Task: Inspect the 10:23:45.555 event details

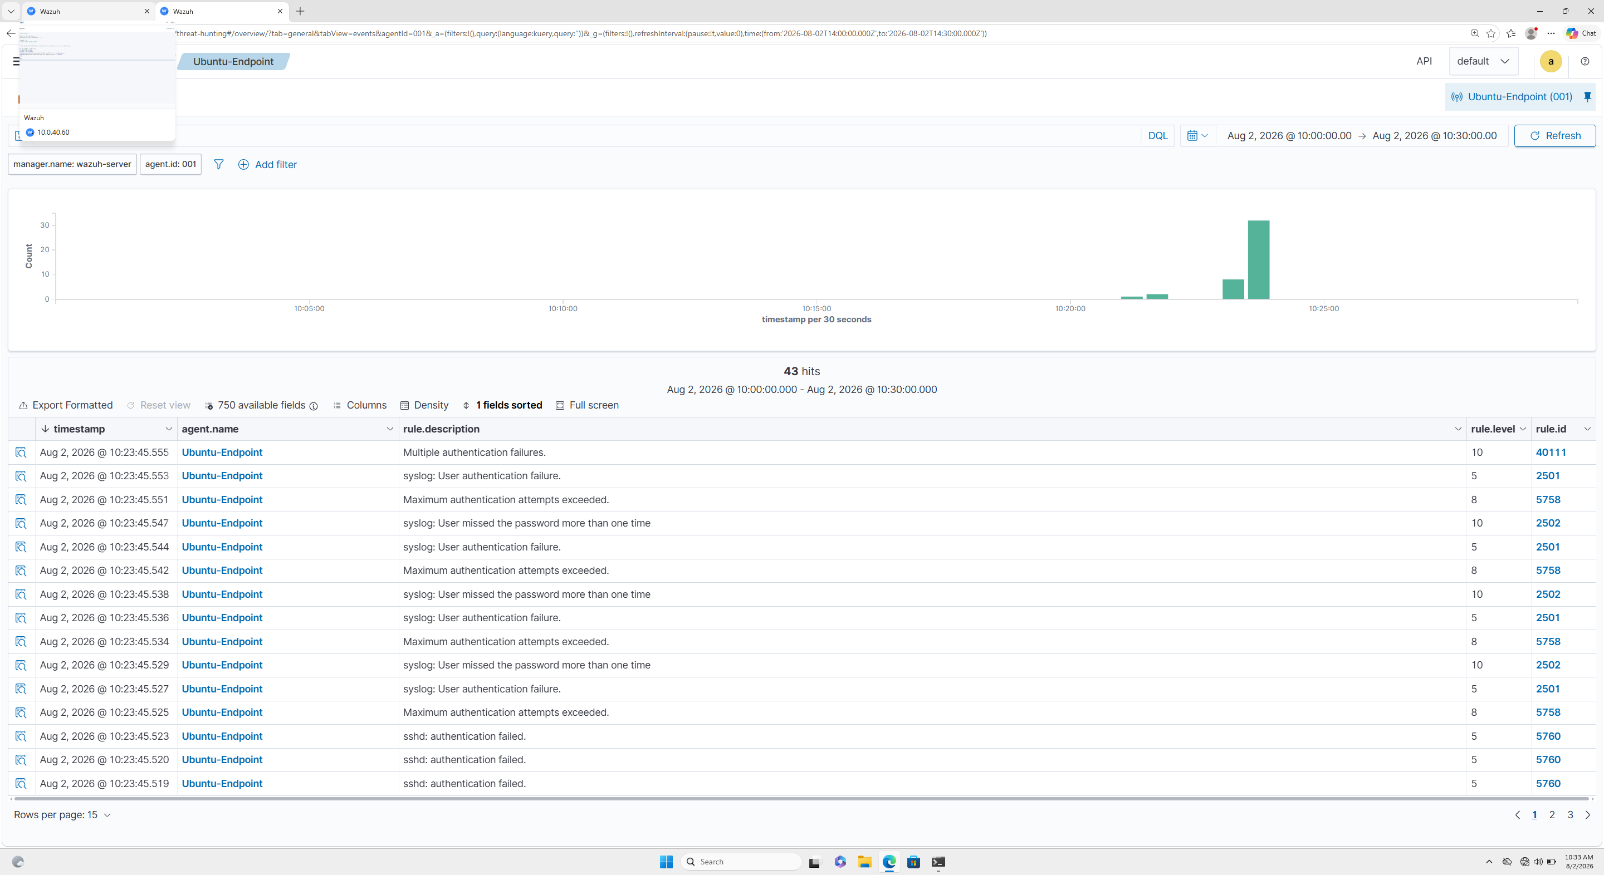Action: (21, 453)
